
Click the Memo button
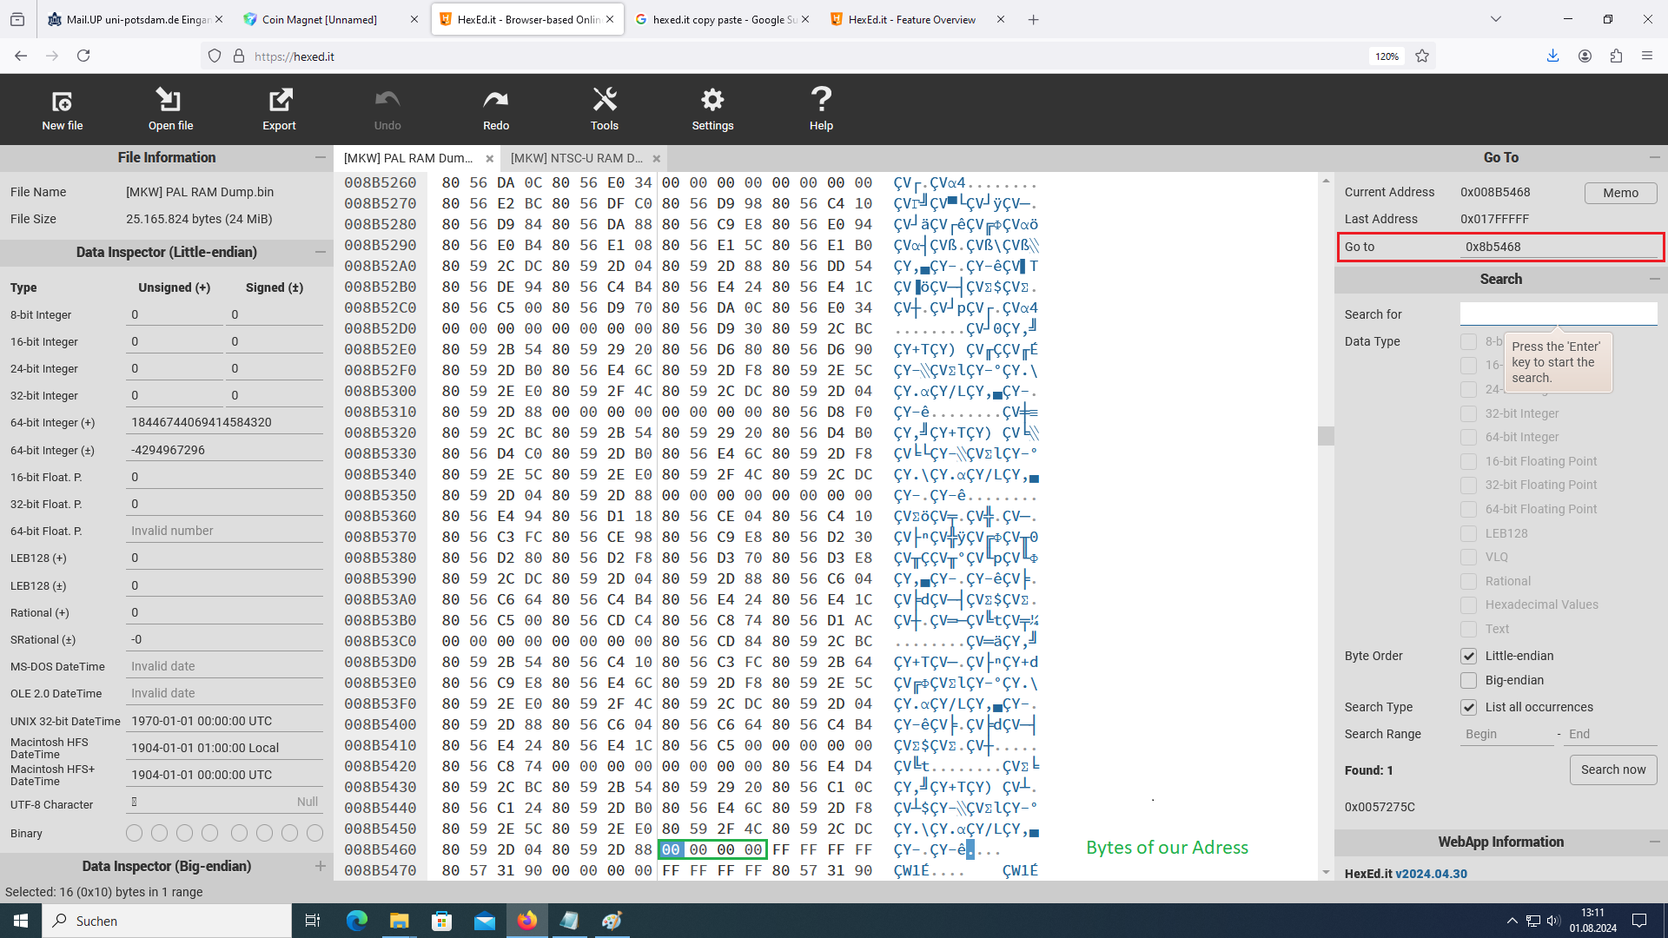point(1620,193)
